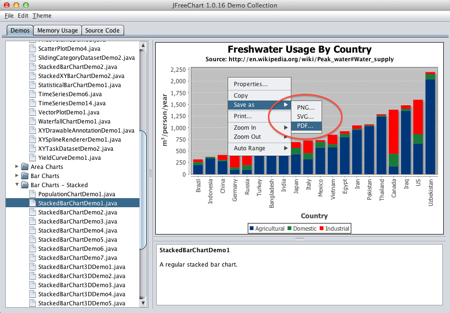Choose Zoom Out from the context menu
Image resolution: width=450 pixels, height=313 pixels.
(259, 137)
